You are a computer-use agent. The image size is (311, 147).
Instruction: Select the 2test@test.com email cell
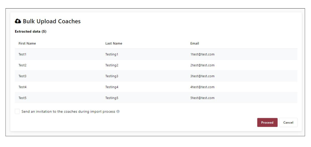[x=202, y=65]
